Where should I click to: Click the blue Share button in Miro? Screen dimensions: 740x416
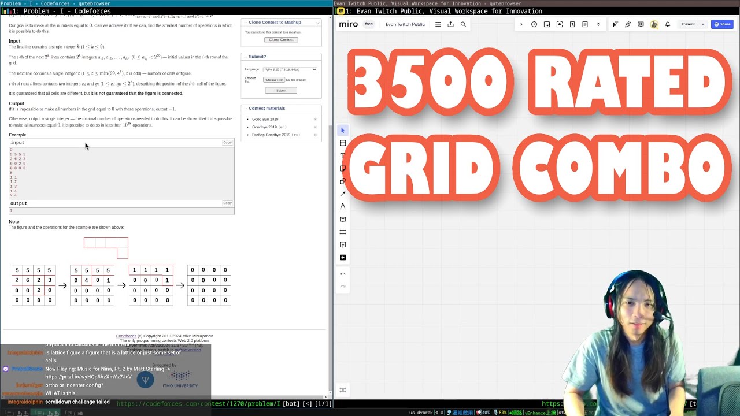tap(723, 24)
